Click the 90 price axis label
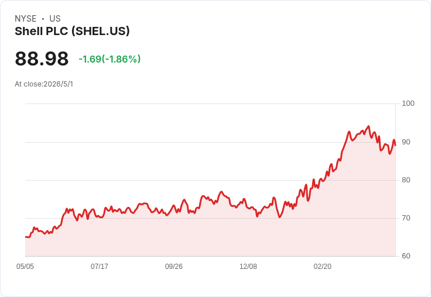The width and height of the screenshot is (431, 297). click(x=406, y=142)
